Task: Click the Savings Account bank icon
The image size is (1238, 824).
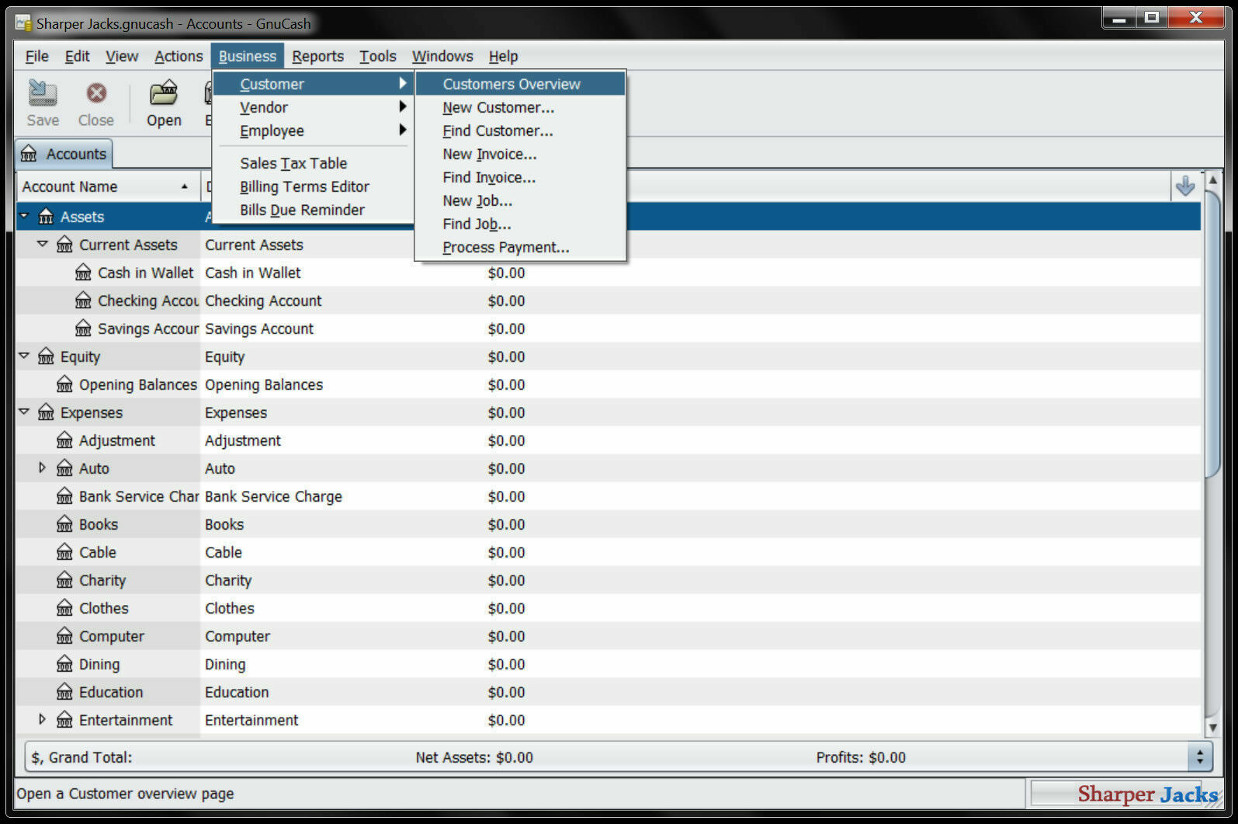Action: [x=83, y=329]
